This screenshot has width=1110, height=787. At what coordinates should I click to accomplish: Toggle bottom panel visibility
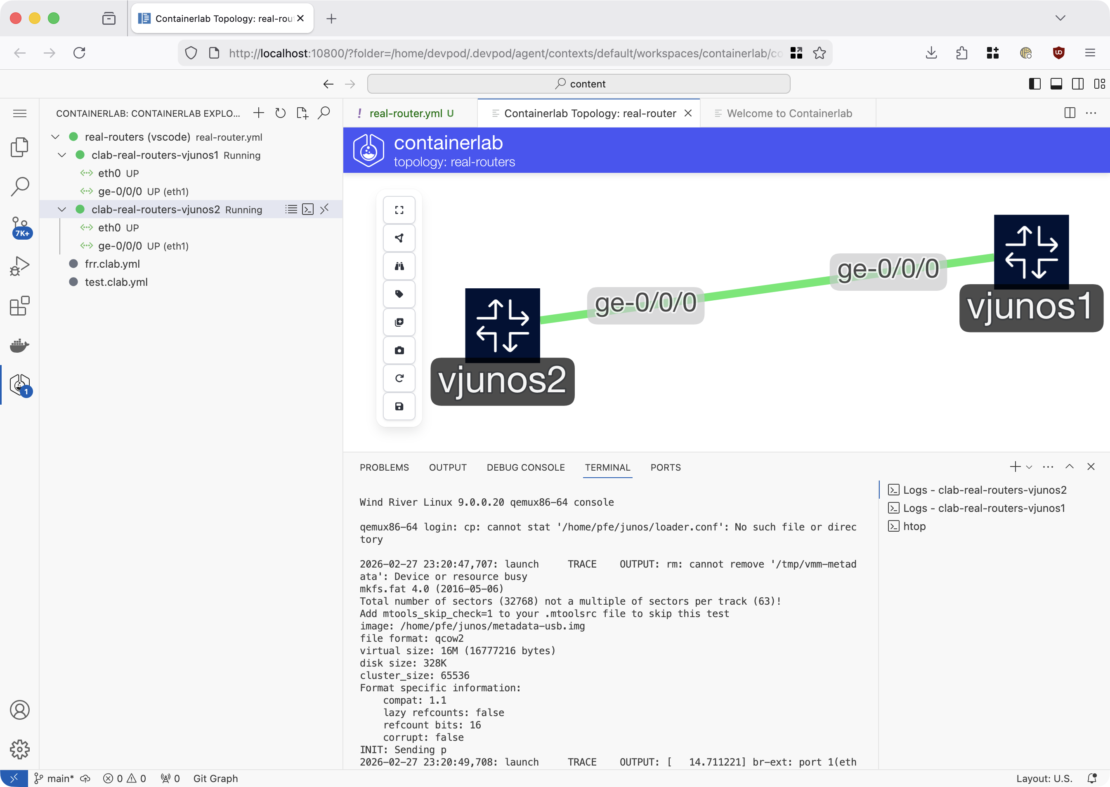pos(1056,84)
